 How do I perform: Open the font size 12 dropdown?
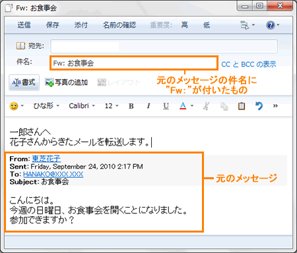112,106
